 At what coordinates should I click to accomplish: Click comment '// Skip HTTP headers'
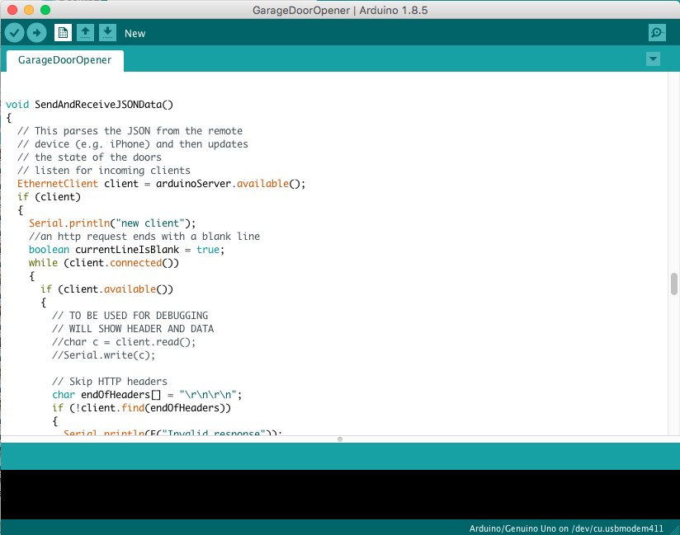coord(110,381)
